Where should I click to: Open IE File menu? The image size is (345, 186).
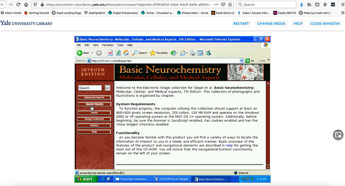pos(78,45)
